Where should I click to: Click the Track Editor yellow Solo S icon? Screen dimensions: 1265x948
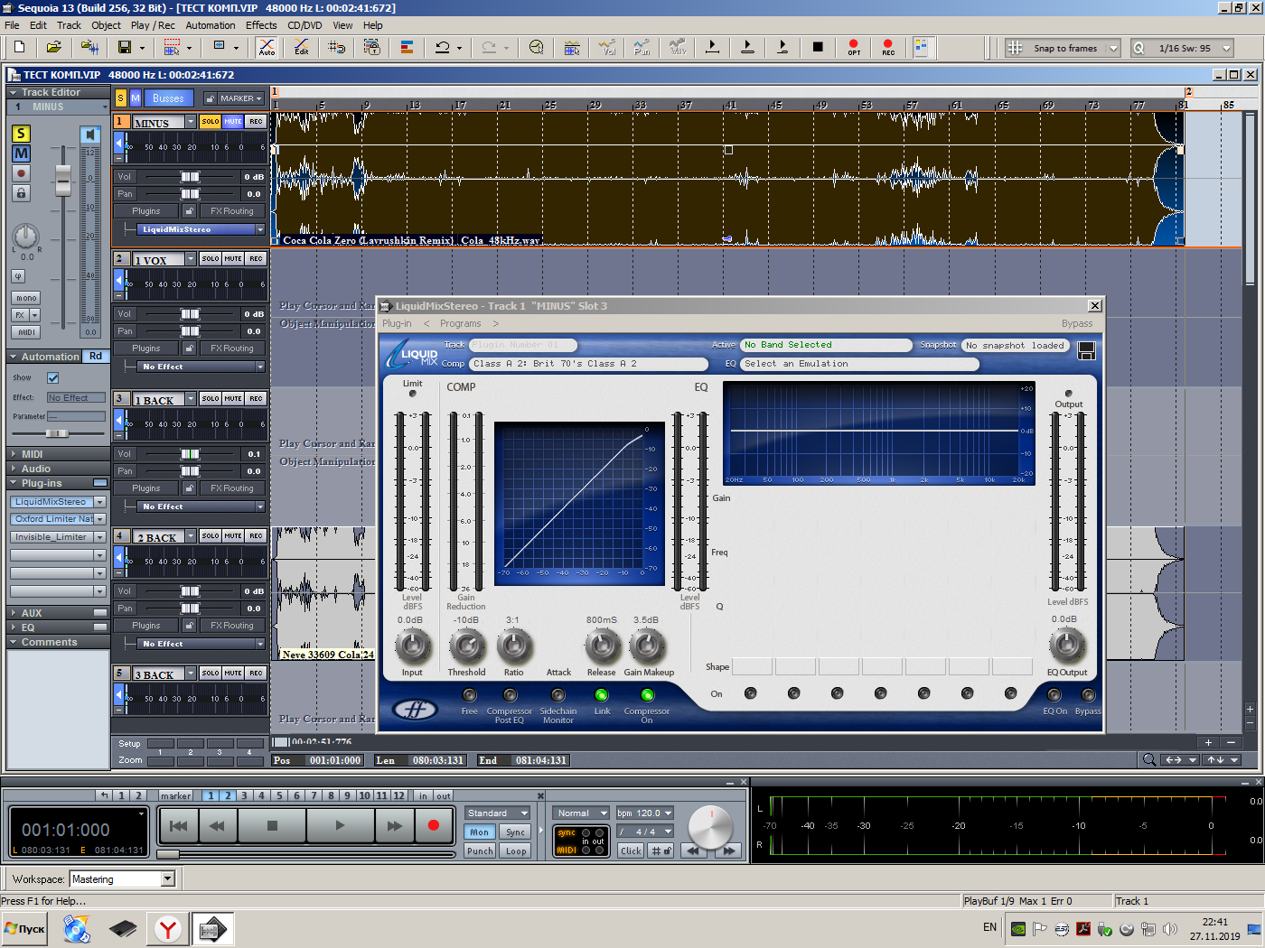[x=21, y=134]
